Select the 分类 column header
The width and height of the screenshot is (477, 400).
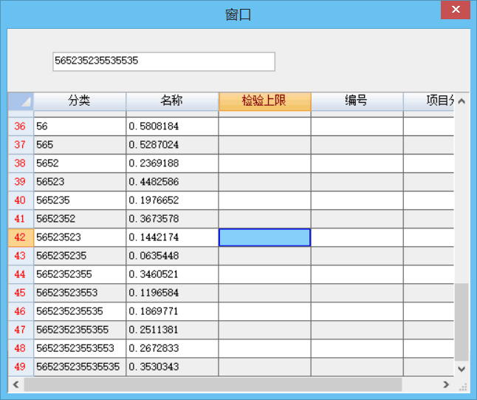pos(80,101)
